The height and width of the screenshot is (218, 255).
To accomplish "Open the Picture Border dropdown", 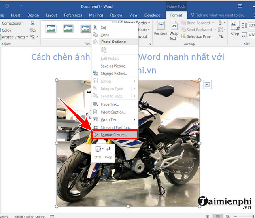I will [149, 23].
